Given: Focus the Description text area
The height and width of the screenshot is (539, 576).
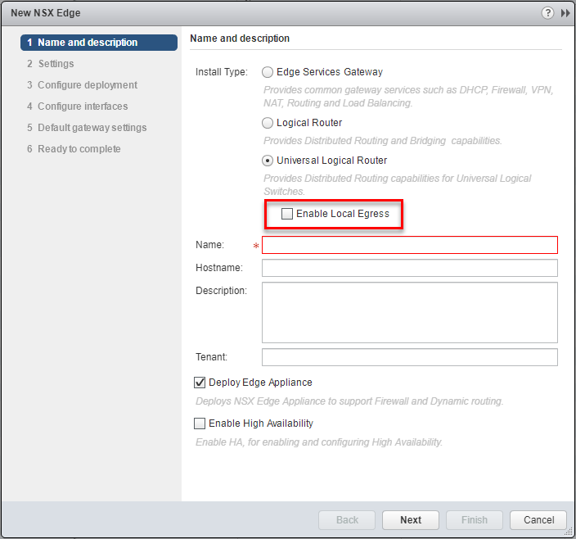Looking at the screenshot, I should coord(409,312).
